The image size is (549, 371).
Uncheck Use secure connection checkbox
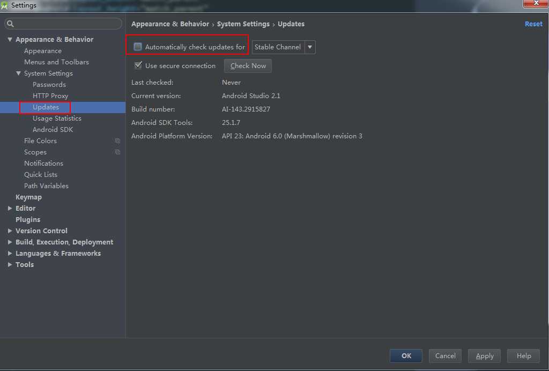[138, 65]
